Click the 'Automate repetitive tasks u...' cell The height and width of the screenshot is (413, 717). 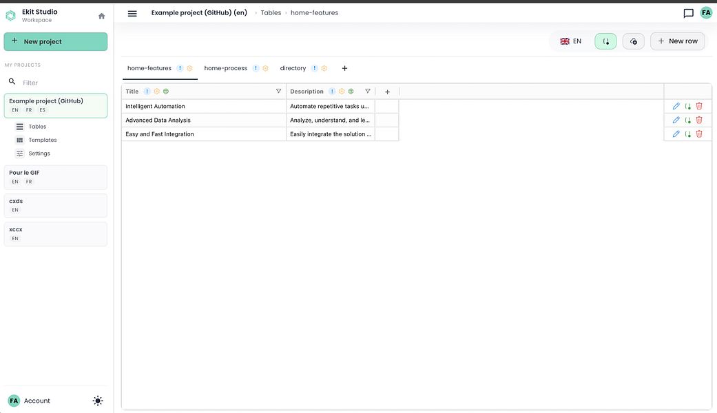(x=331, y=107)
